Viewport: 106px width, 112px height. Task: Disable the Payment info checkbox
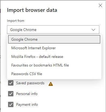(11, 104)
